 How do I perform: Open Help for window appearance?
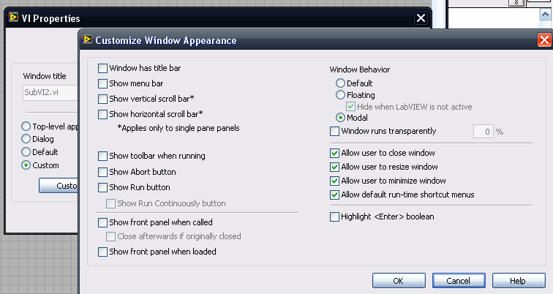(x=518, y=281)
